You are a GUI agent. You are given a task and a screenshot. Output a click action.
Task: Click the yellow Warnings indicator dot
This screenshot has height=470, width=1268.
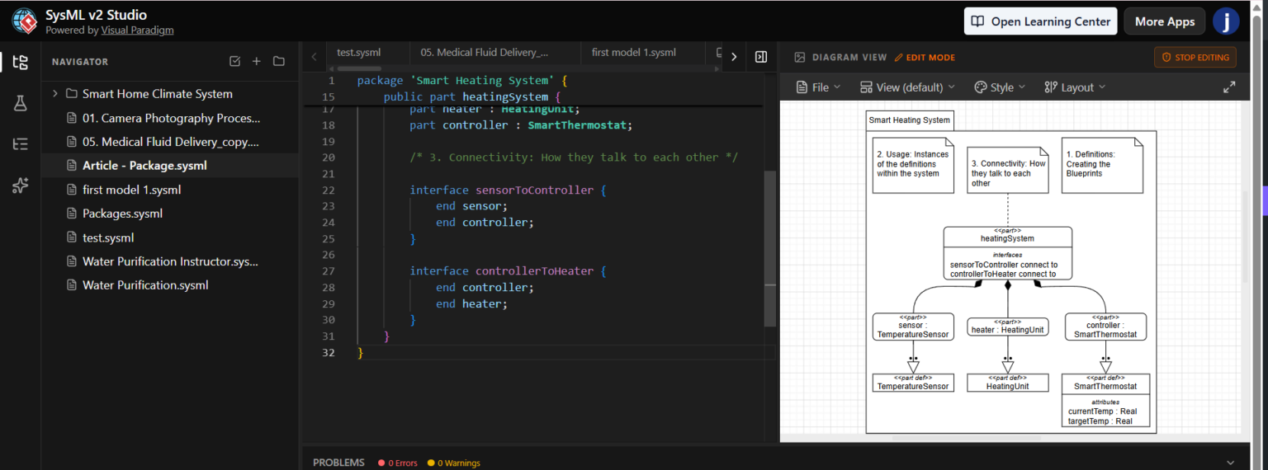click(x=431, y=463)
